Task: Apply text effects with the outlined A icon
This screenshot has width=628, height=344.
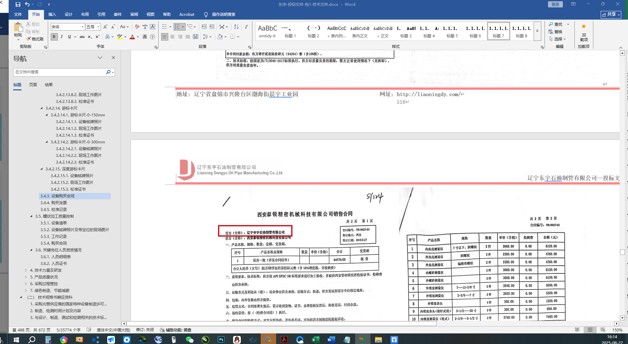Action: tap(108, 37)
